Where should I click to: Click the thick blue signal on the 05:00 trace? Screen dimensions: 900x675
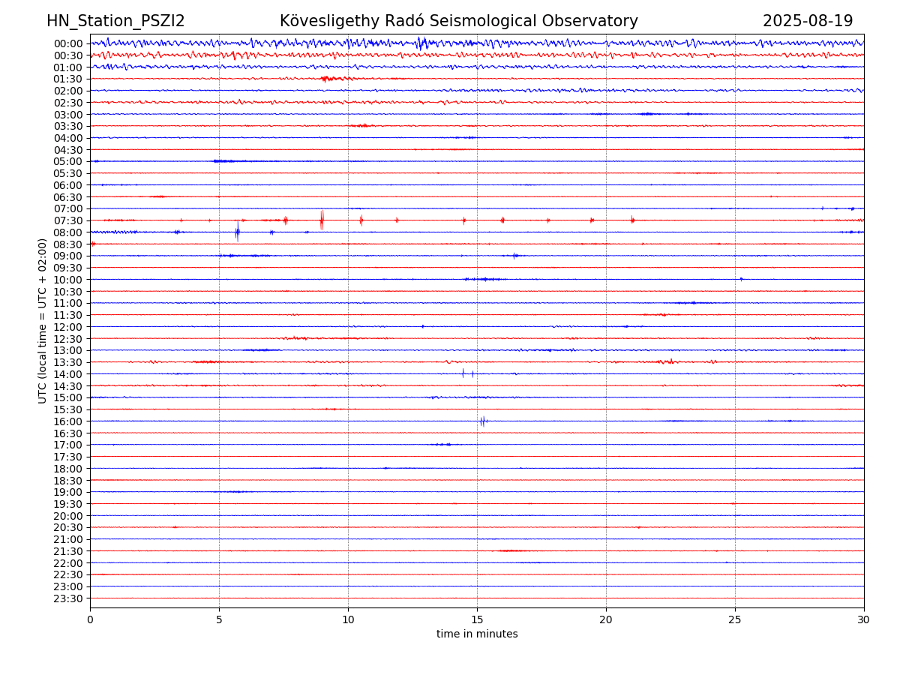(223, 161)
